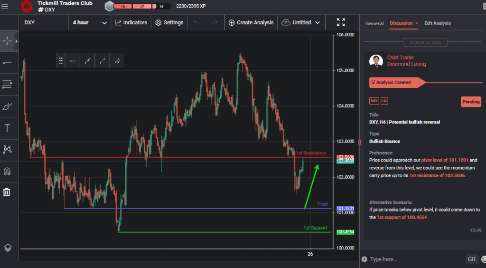Screen dimensions: 486x268
Task: Click the 1st Support chart label
Action: [x=315, y=228]
